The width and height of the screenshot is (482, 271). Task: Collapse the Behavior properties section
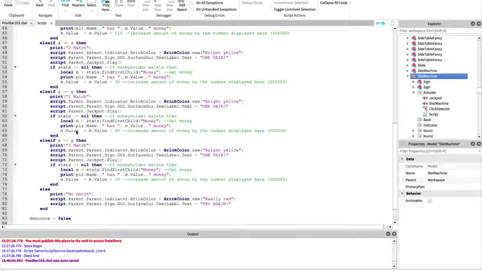coord(402,193)
